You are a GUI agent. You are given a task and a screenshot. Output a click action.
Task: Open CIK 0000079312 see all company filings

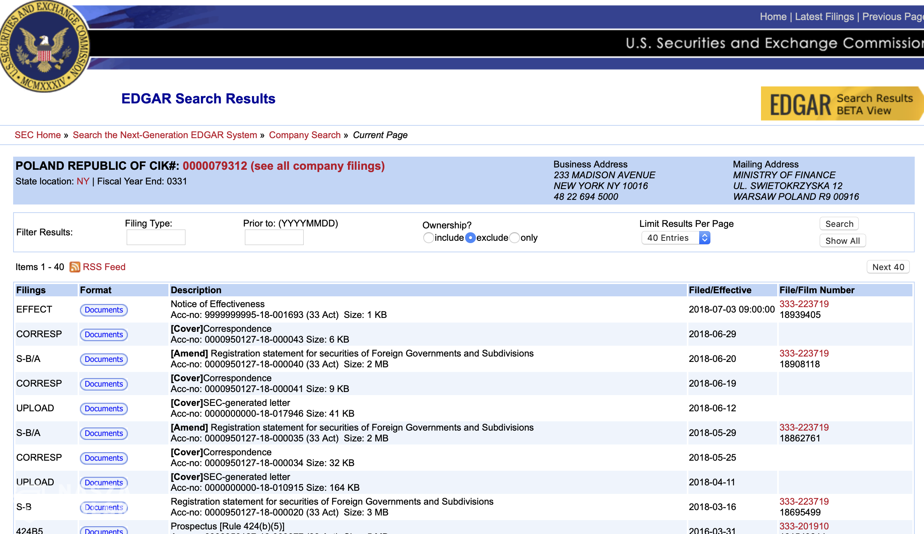pyautogui.click(x=284, y=166)
